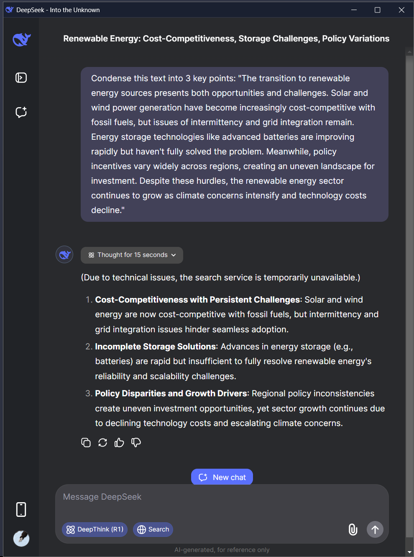This screenshot has height=557, width=414.
Task: Attach a file using the paperclip icon
Action: pyautogui.click(x=353, y=529)
